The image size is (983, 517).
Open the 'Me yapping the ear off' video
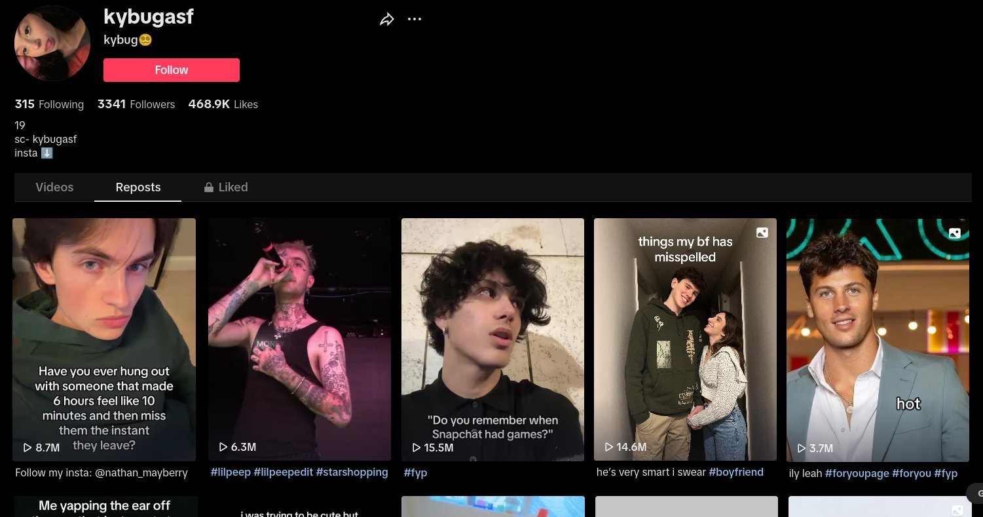point(105,507)
